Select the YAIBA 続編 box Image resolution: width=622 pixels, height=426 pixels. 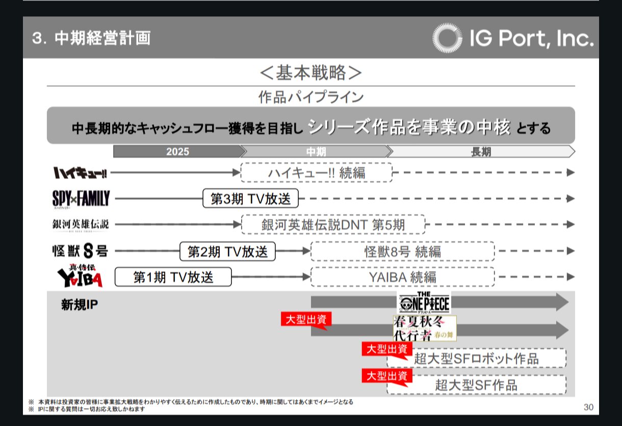coord(403,277)
